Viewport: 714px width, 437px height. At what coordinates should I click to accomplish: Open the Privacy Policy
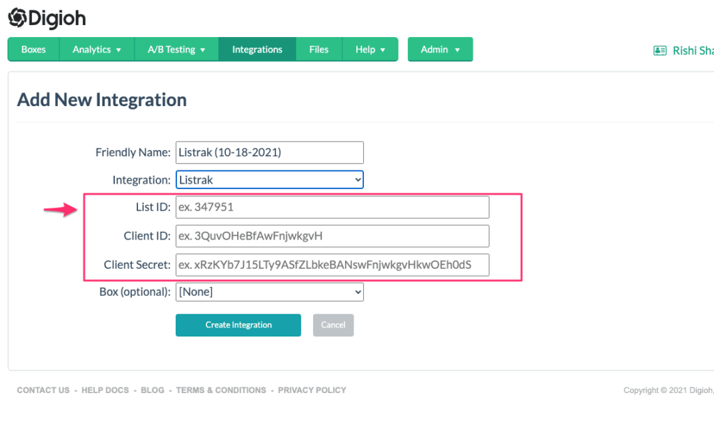(312, 390)
